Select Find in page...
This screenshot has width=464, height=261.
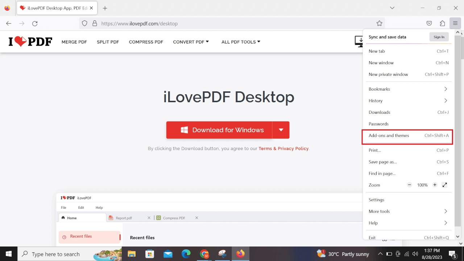point(409,173)
